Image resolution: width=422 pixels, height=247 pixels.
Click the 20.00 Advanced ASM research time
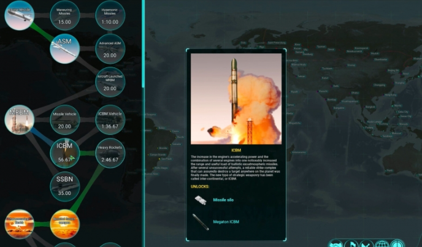coord(110,55)
